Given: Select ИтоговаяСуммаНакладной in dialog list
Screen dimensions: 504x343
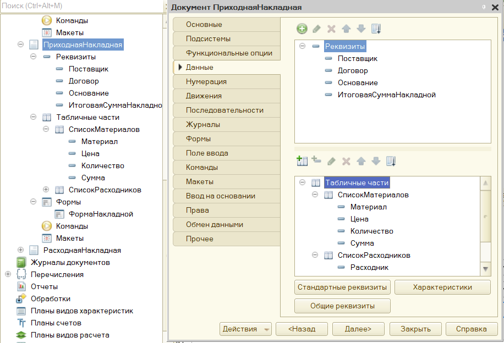Looking at the screenshot, I should (387, 95).
